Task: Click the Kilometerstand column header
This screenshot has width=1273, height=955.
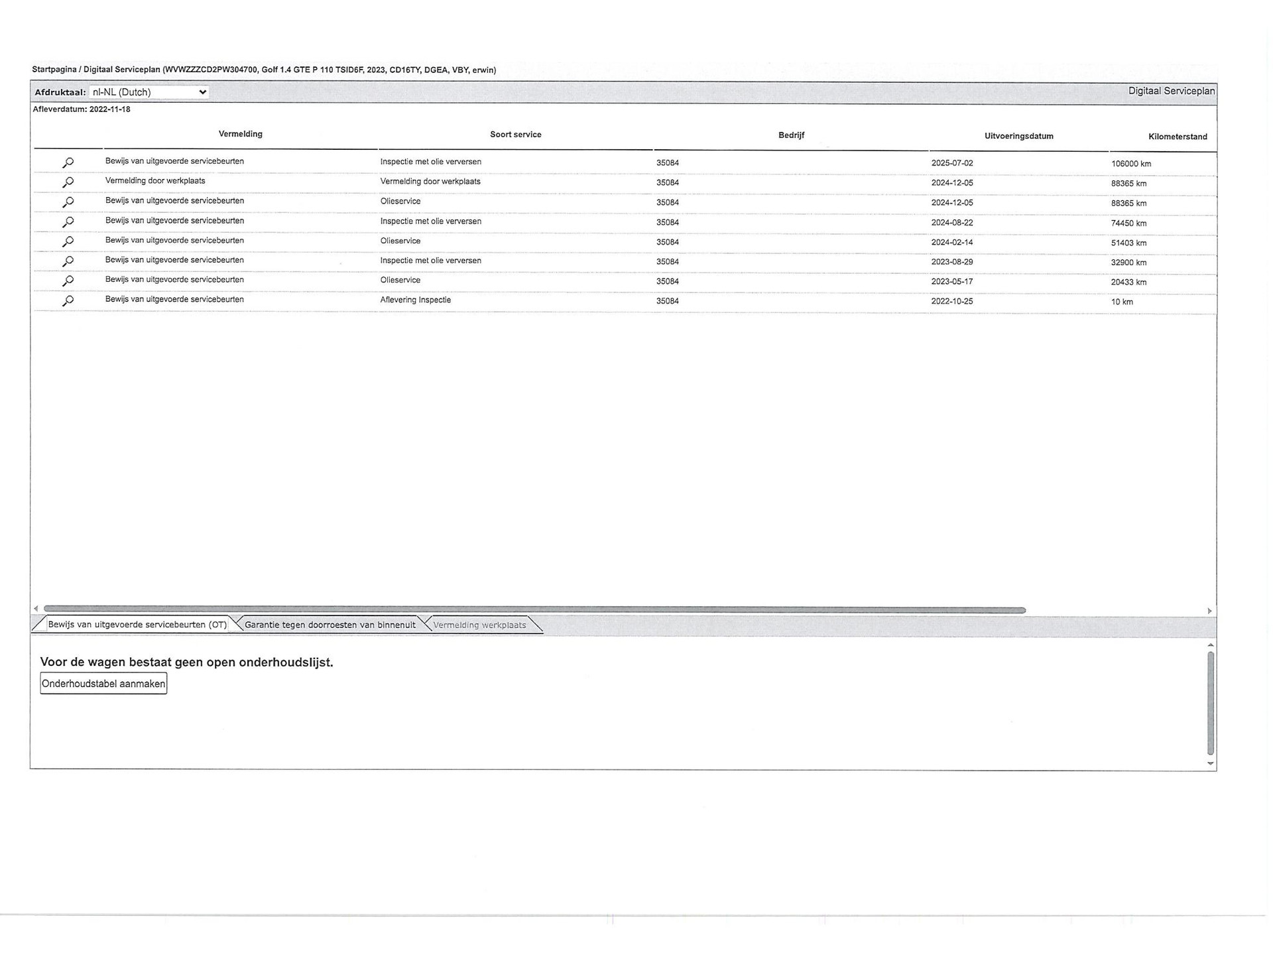Action: pos(1178,137)
